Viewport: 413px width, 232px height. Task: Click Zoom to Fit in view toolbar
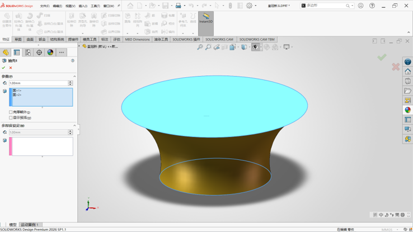tap(200, 47)
